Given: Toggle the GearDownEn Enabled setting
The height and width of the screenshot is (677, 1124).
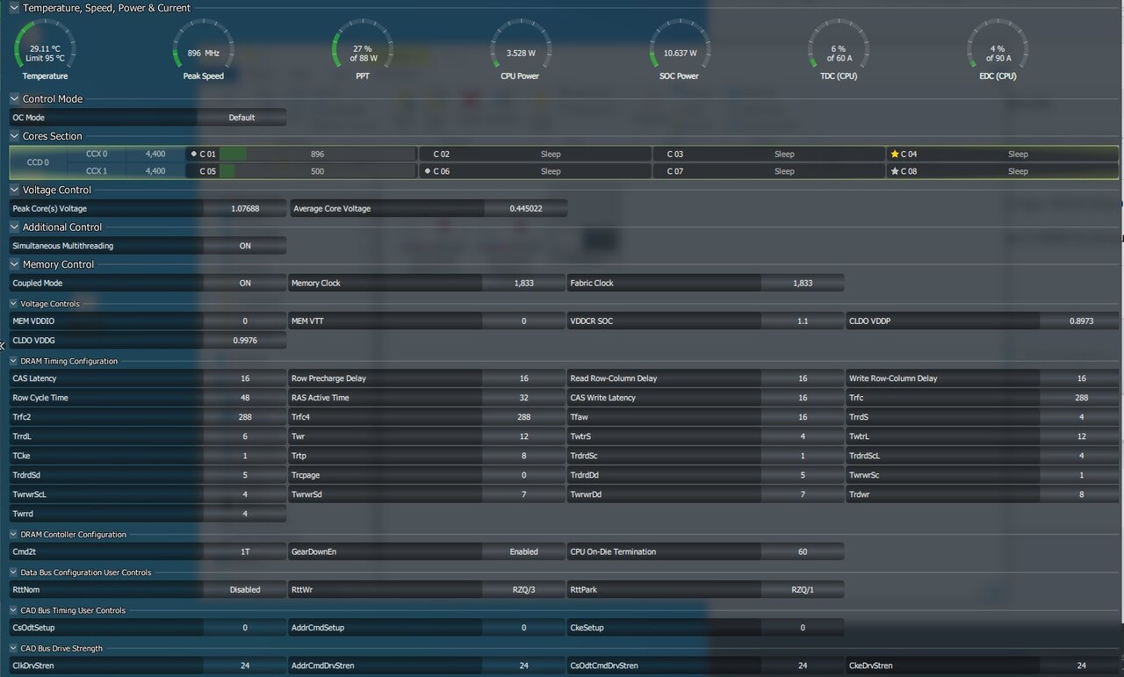Looking at the screenshot, I should click(x=523, y=552).
